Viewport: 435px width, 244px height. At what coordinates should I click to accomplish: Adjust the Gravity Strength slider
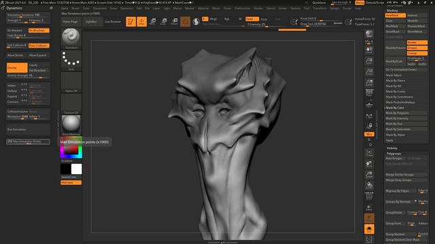(28, 75)
